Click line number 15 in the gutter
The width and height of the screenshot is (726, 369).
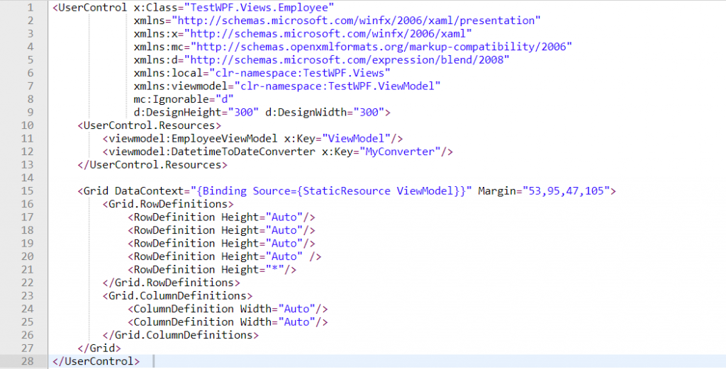[x=28, y=191]
